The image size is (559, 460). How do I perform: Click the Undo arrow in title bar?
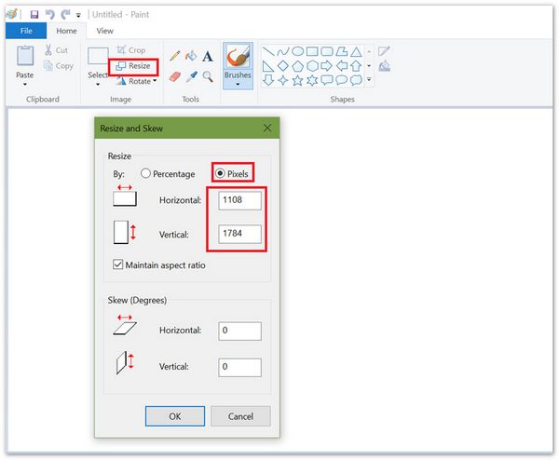(50, 14)
